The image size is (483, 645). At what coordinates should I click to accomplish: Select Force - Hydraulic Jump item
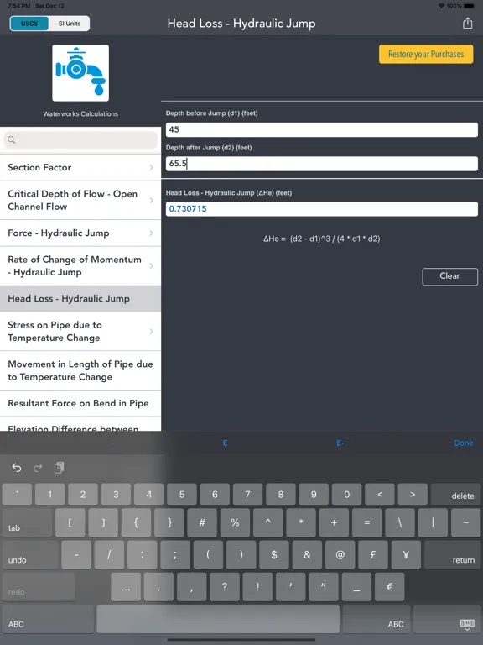point(80,233)
